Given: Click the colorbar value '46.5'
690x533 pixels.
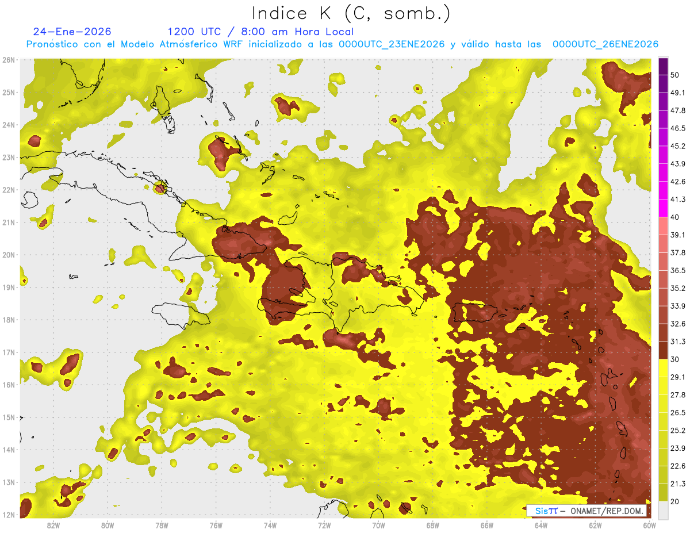Looking at the screenshot, I should [678, 128].
